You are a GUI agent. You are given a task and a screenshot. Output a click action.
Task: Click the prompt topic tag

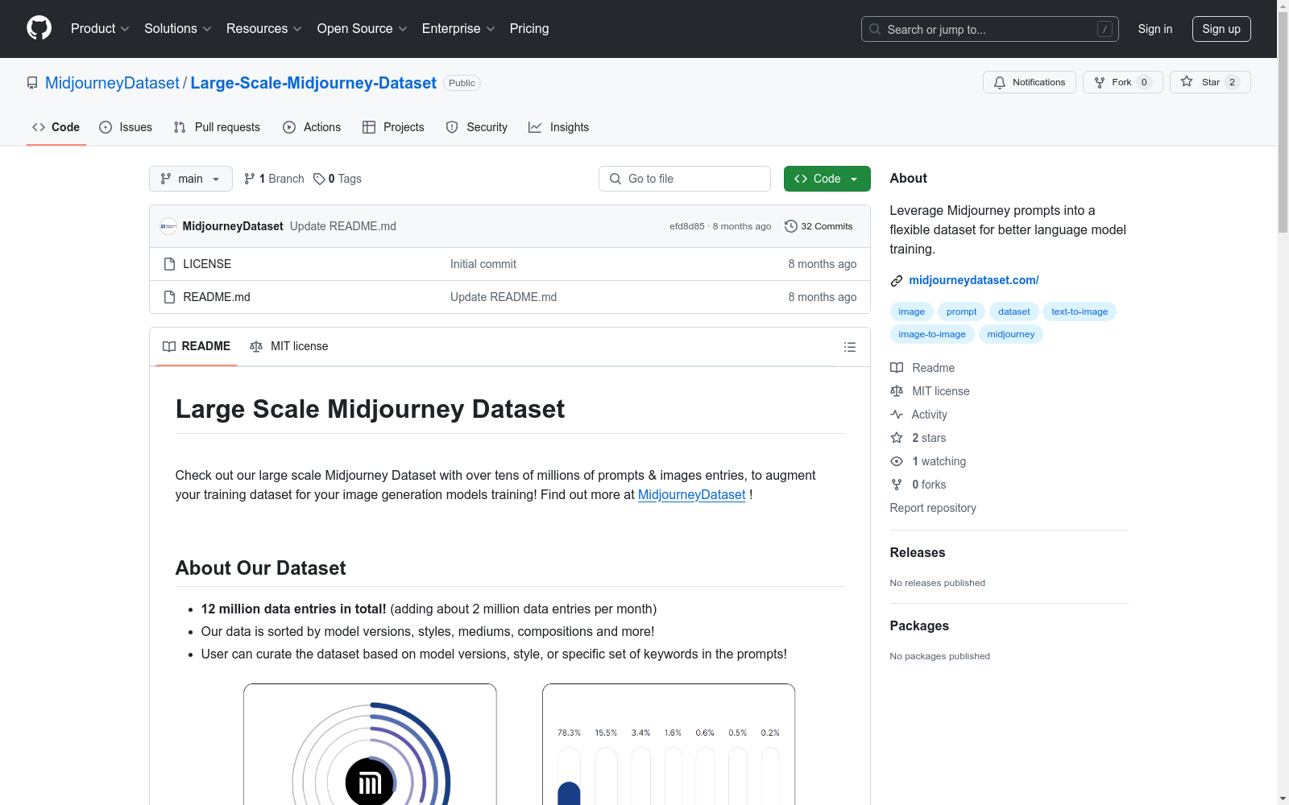962,312
